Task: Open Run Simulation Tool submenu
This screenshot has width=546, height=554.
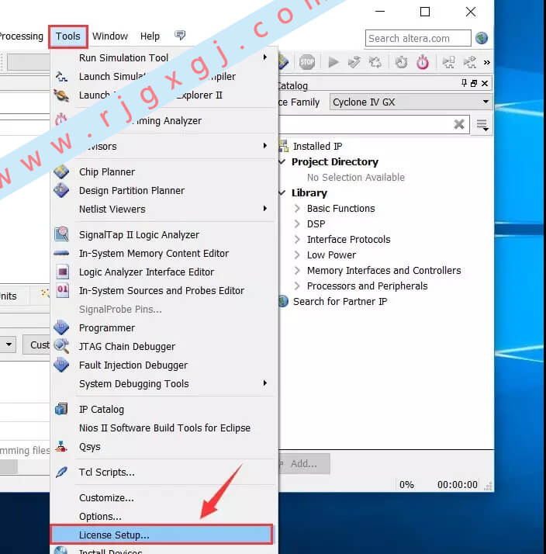Action: point(164,57)
